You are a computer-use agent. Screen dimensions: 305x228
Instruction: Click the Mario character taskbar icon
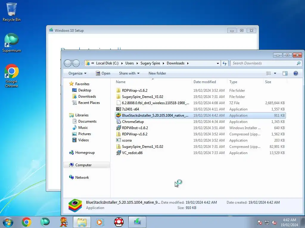click(63, 222)
